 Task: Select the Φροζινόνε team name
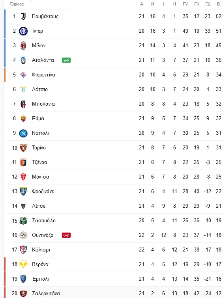click(43, 192)
